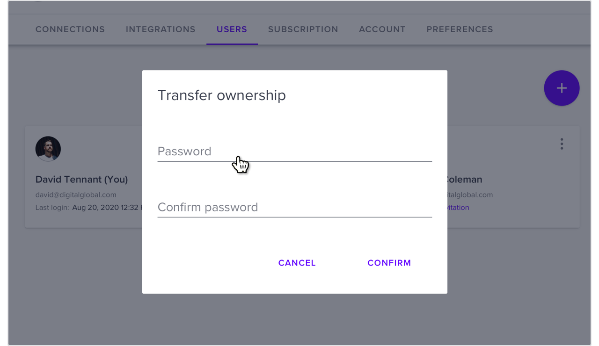
Task: Click the partially hidden invitation link
Action: (458, 208)
